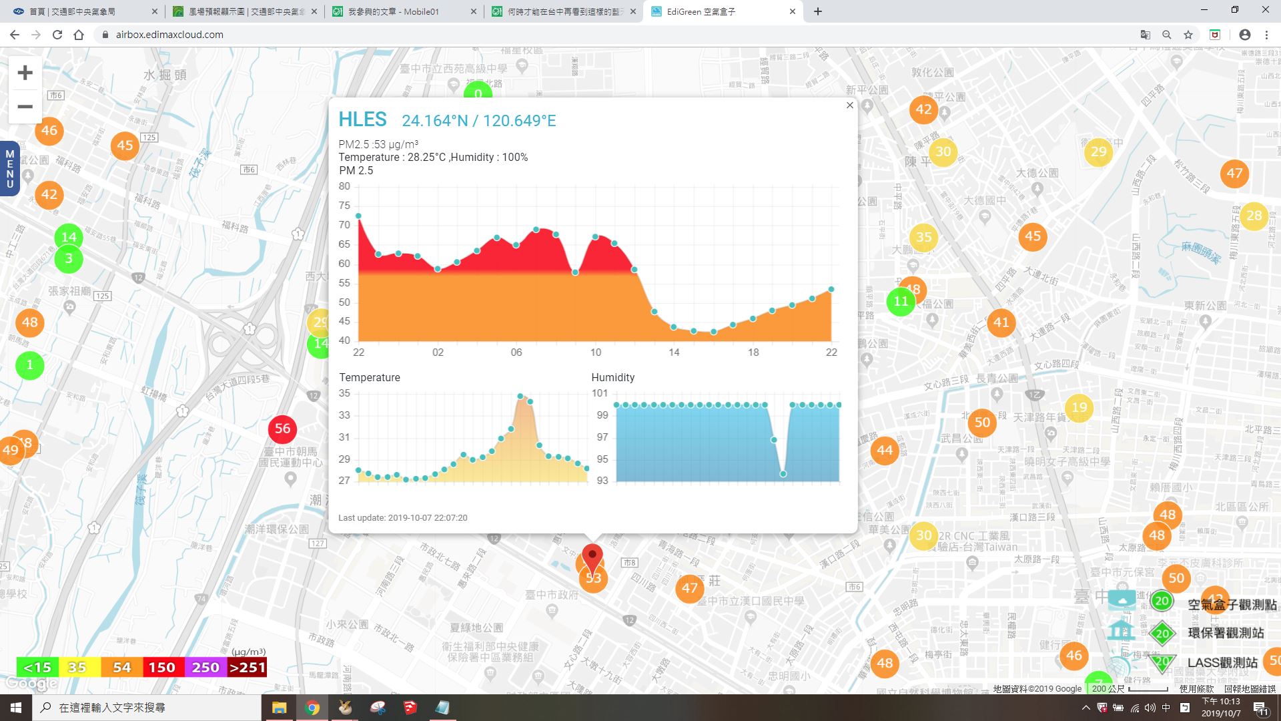Select the yellow 19 sensor marker
Image resolution: width=1281 pixels, height=721 pixels.
1079,407
